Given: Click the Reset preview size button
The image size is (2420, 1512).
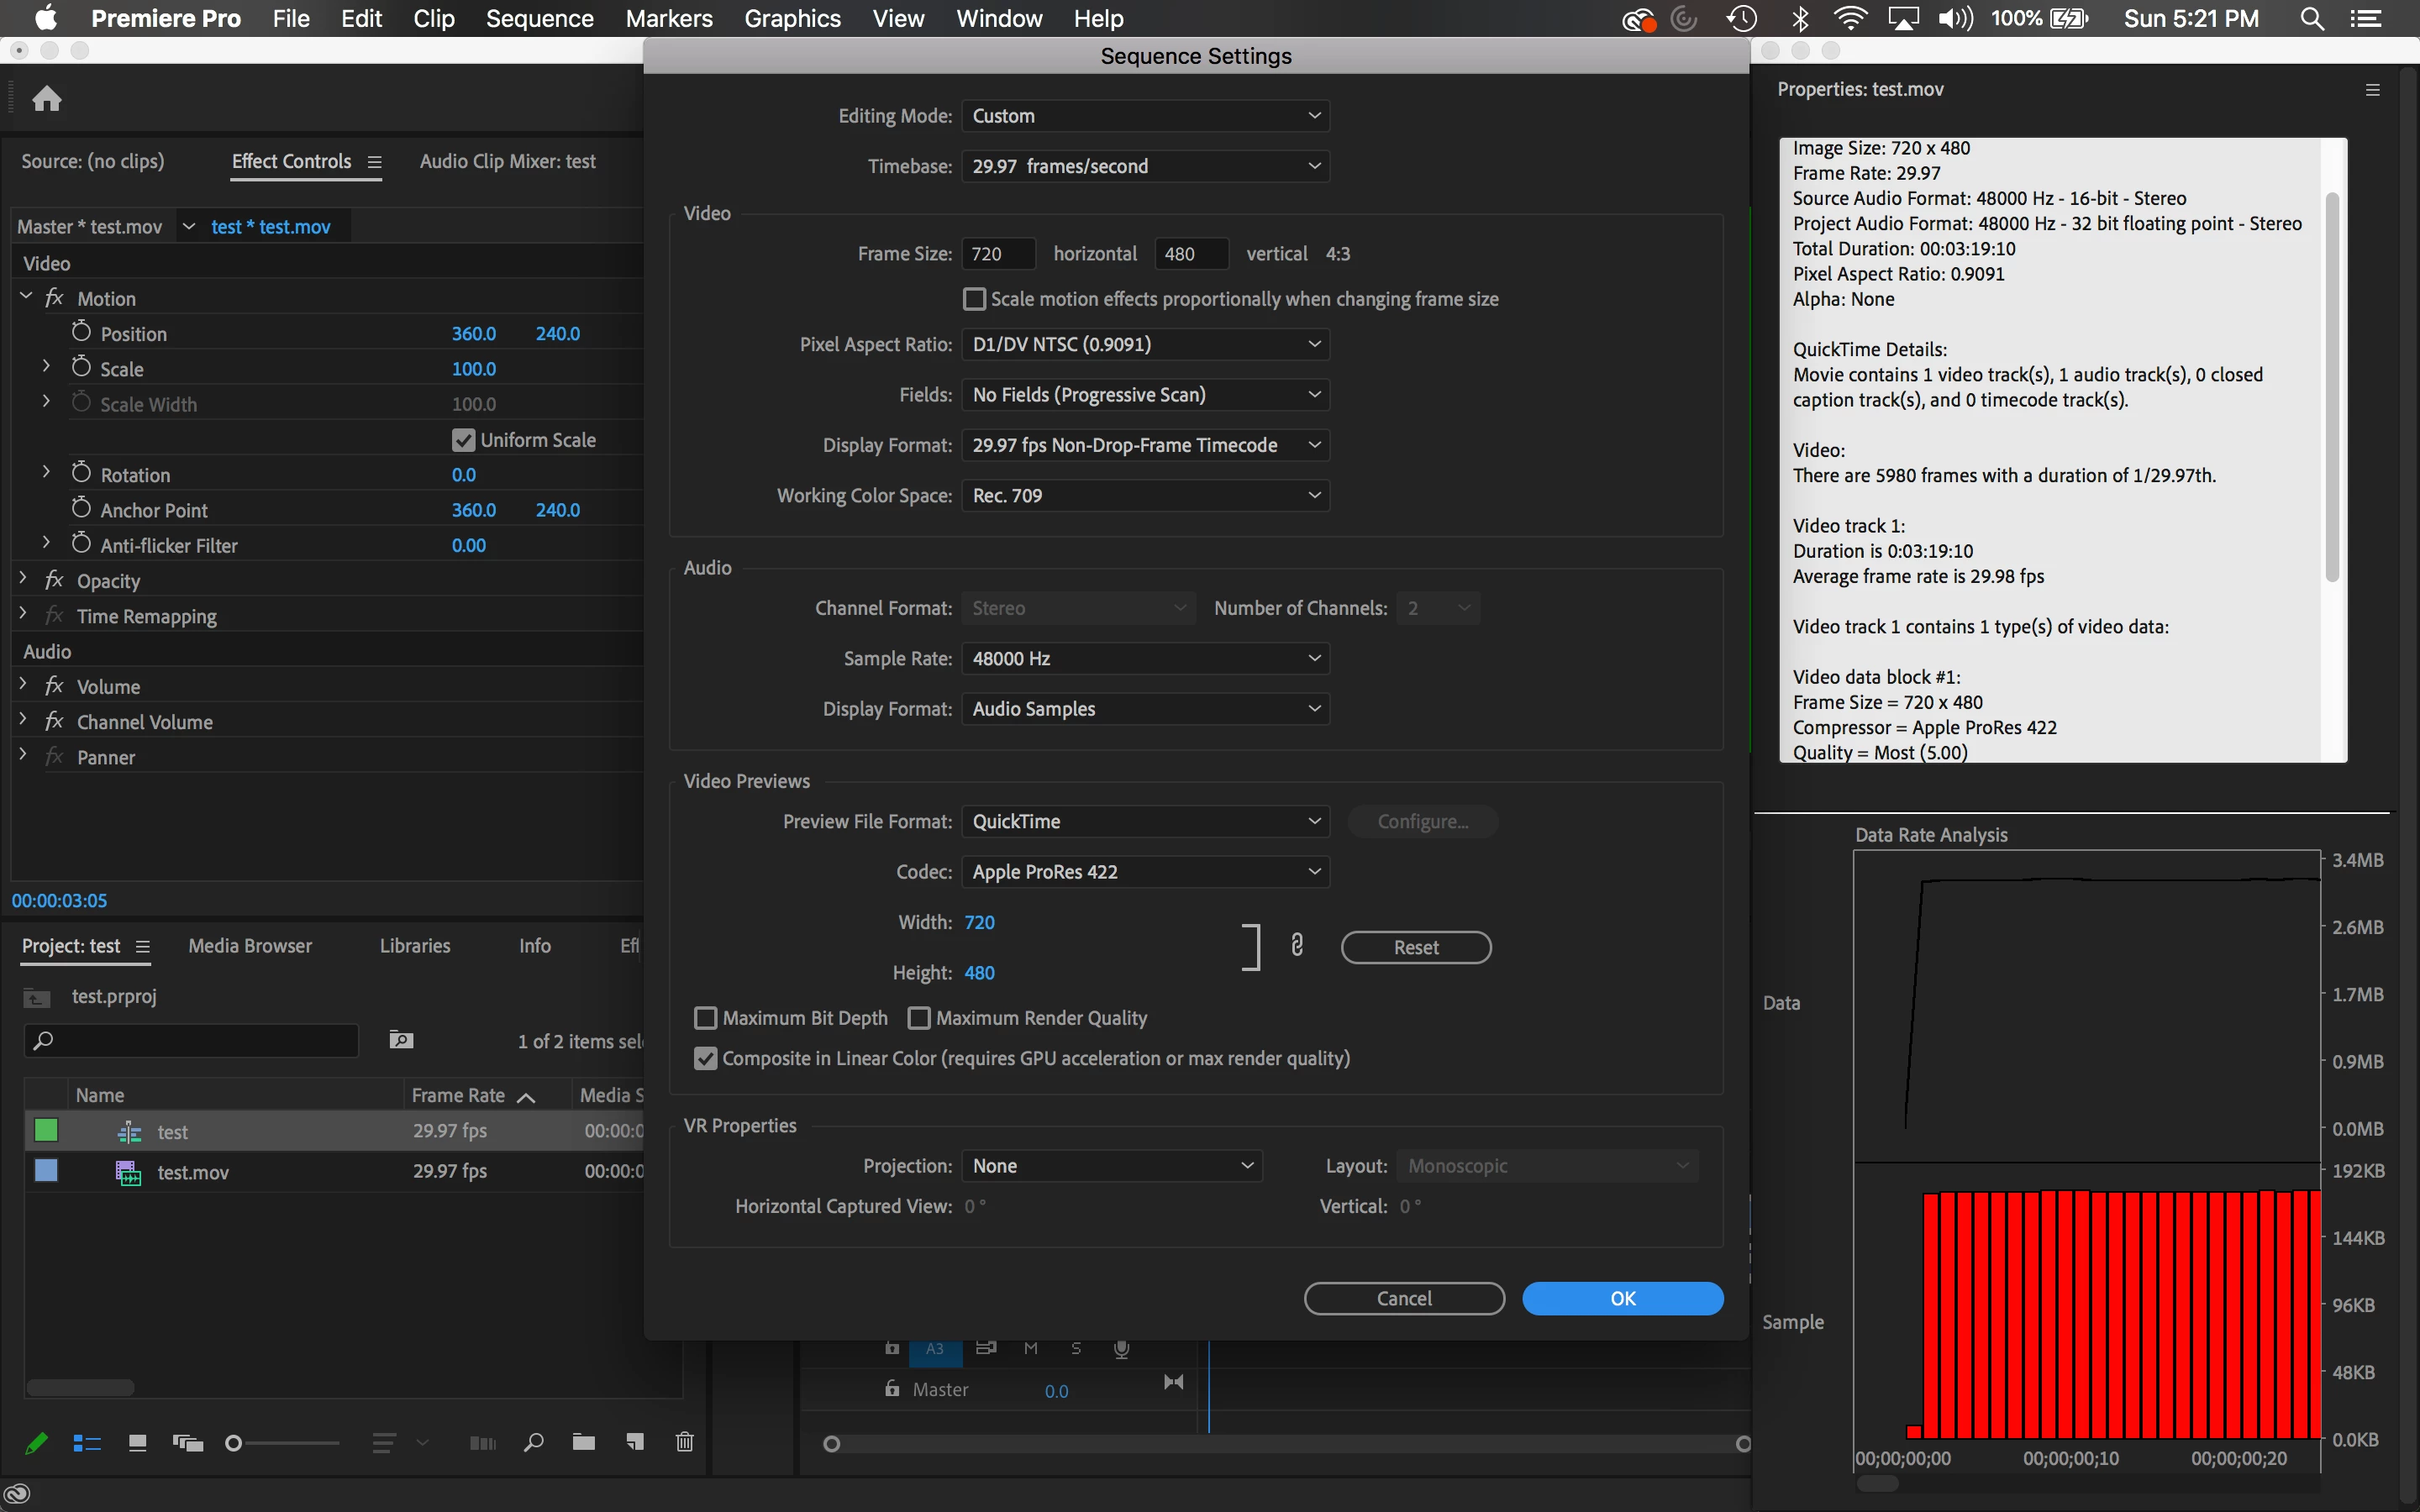Looking at the screenshot, I should tap(1416, 947).
